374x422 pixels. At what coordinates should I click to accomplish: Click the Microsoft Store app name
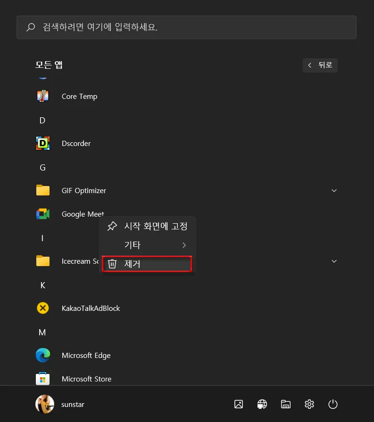(x=86, y=379)
